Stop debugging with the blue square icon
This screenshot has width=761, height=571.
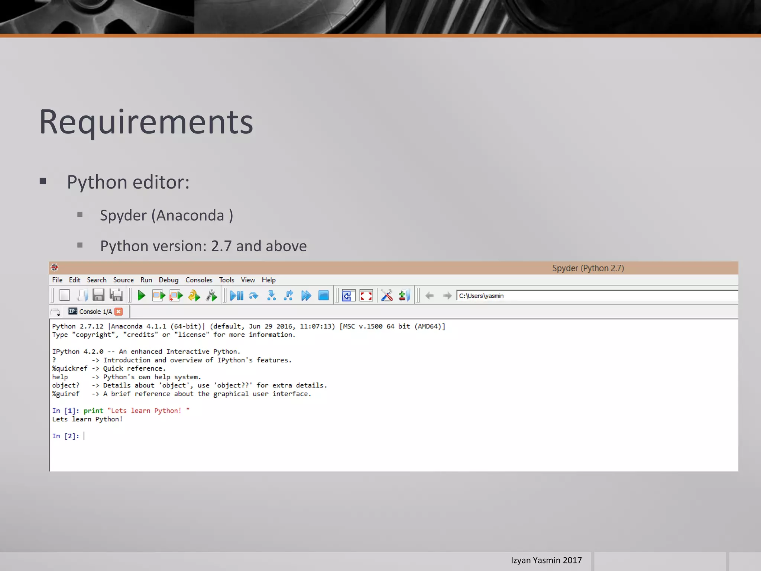324,296
